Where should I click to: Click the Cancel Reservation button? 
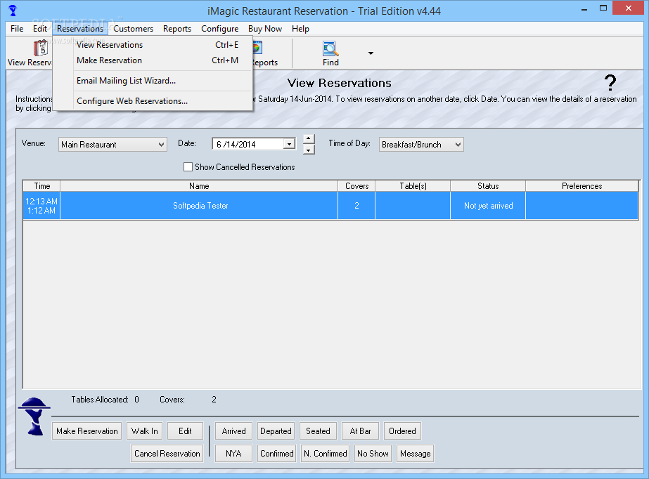click(167, 454)
